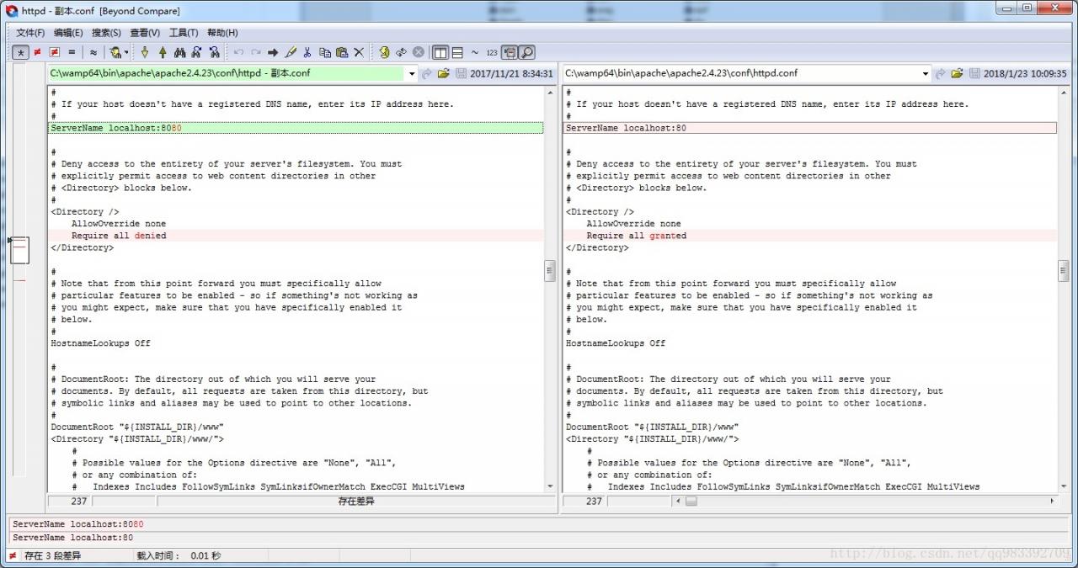Image resolution: width=1078 pixels, height=568 pixels.
Task: Click left line 'HostnameLookups Off'
Action: coord(100,343)
